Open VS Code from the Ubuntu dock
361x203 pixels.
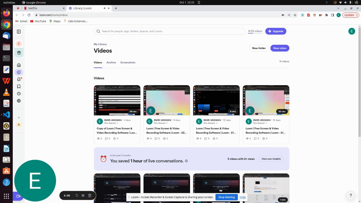coord(6,115)
